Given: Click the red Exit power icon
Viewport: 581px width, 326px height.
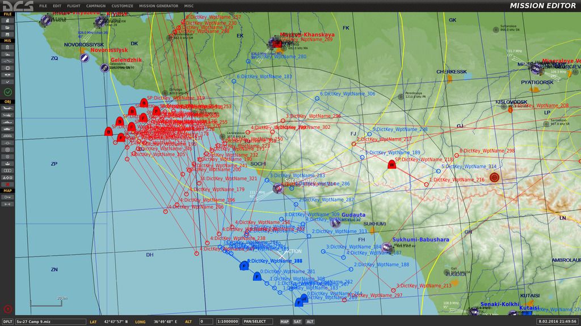Looking at the screenshot, I should [7, 309].
